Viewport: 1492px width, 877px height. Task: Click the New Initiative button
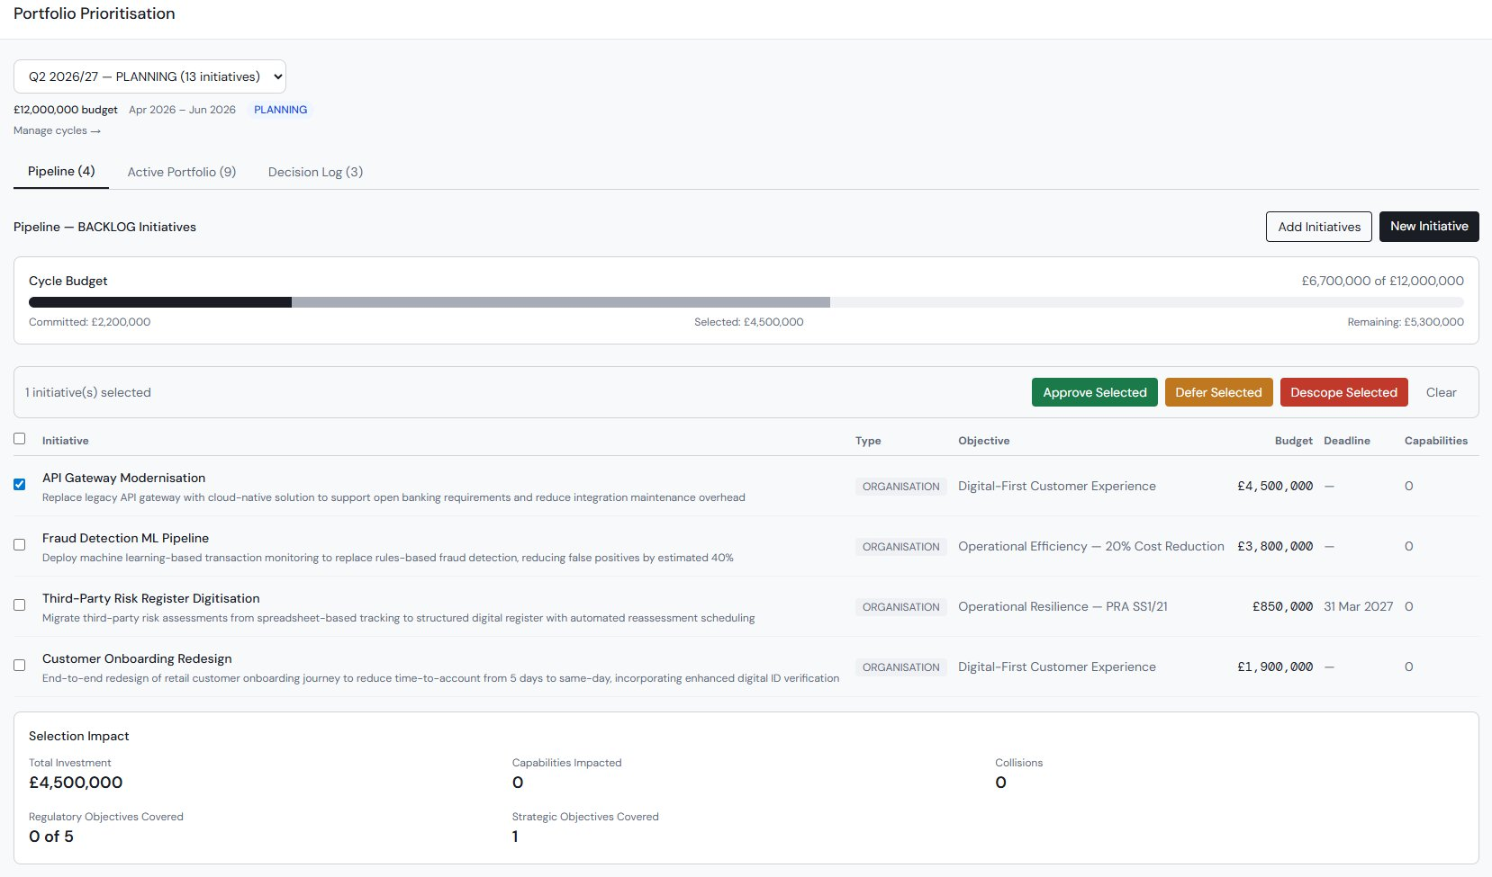point(1428,227)
